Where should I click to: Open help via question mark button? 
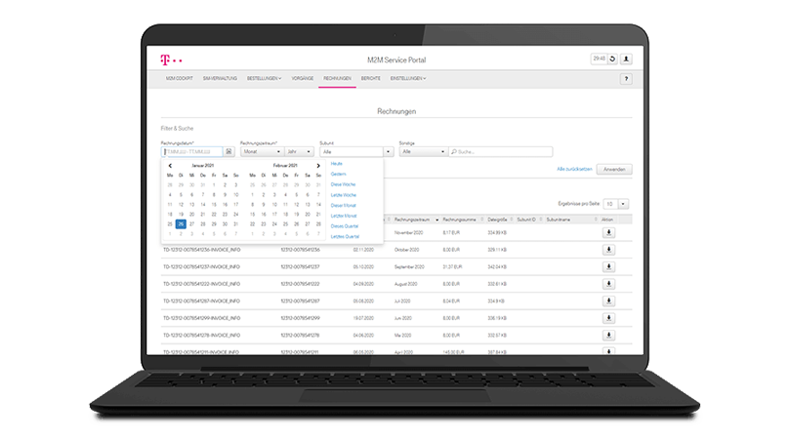point(626,79)
